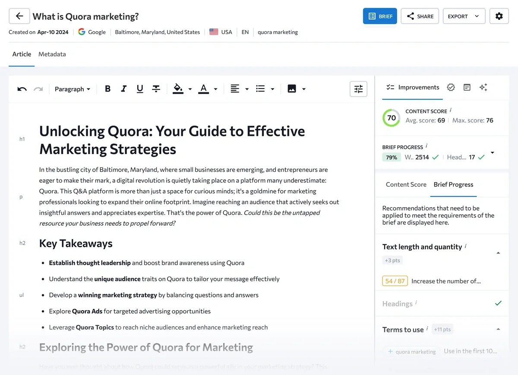Expand the Brief Progress summary arrow
518x375 pixels.
click(493, 153)
